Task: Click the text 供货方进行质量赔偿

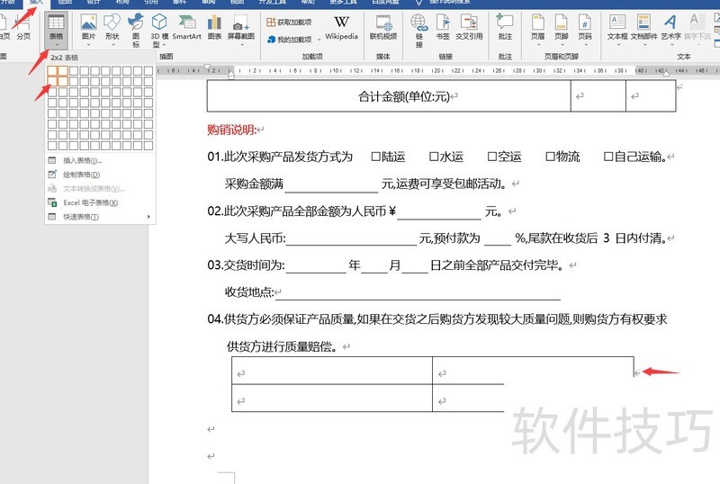Action: click(282, 346)
